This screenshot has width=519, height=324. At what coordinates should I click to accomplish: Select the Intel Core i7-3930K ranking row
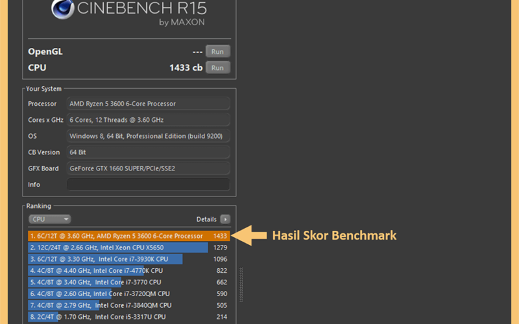(x=128, y=259)
